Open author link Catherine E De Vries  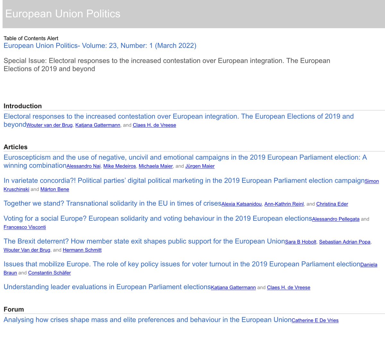coord(315,320)
